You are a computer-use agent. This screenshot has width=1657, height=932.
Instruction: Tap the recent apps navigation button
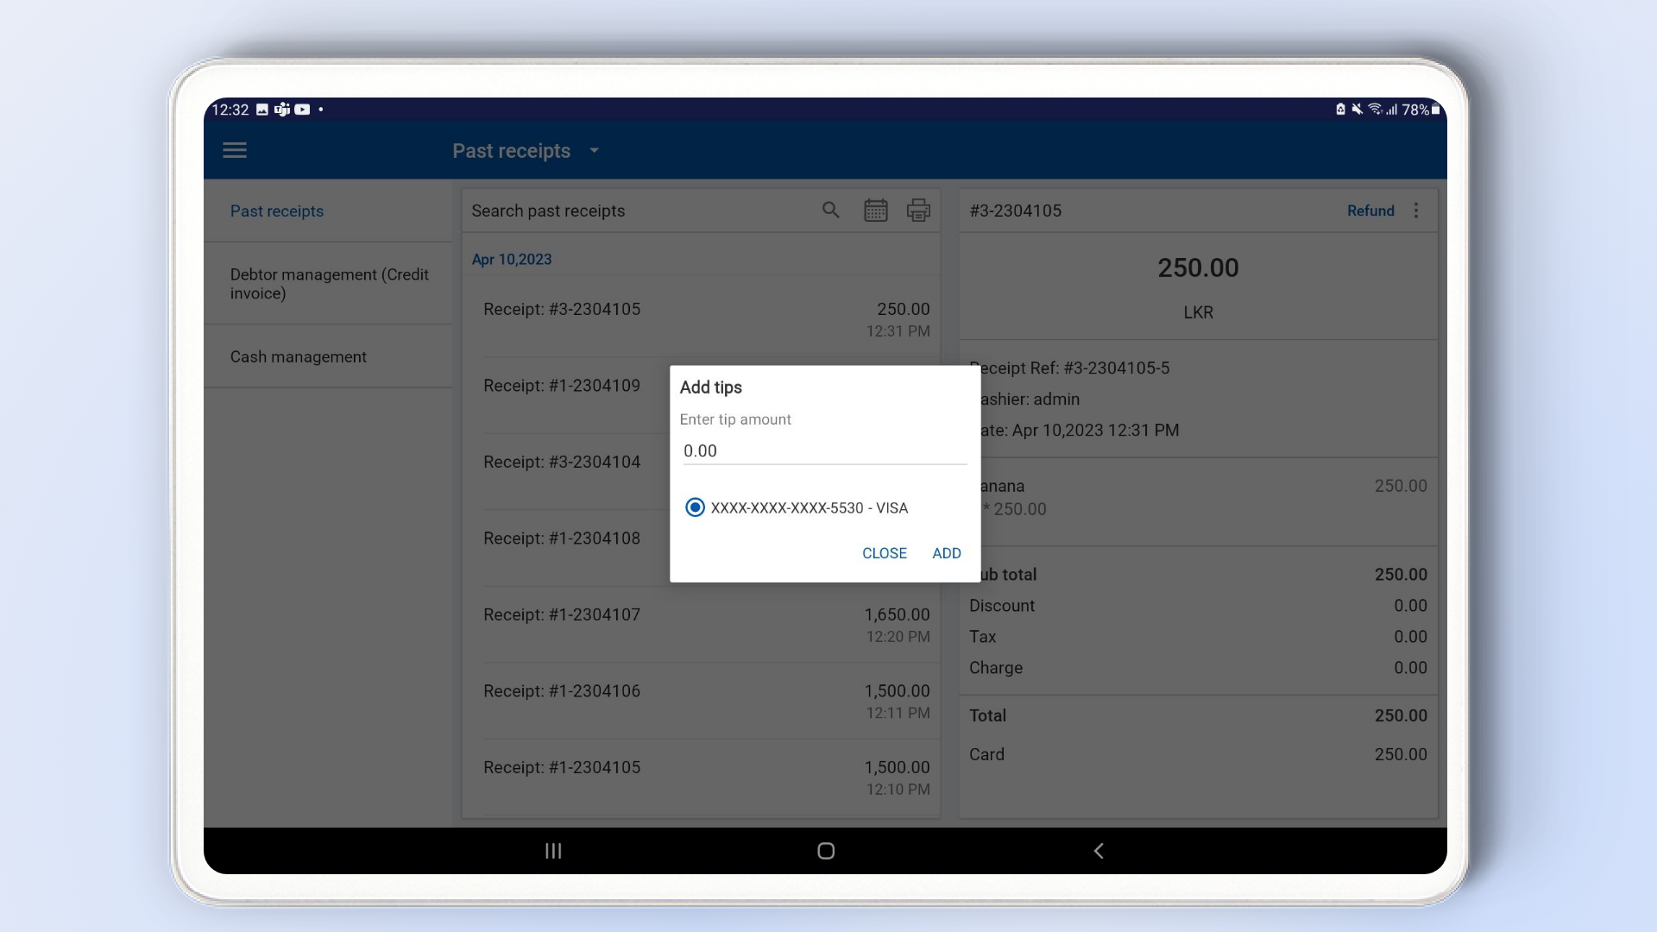point(553,851)
